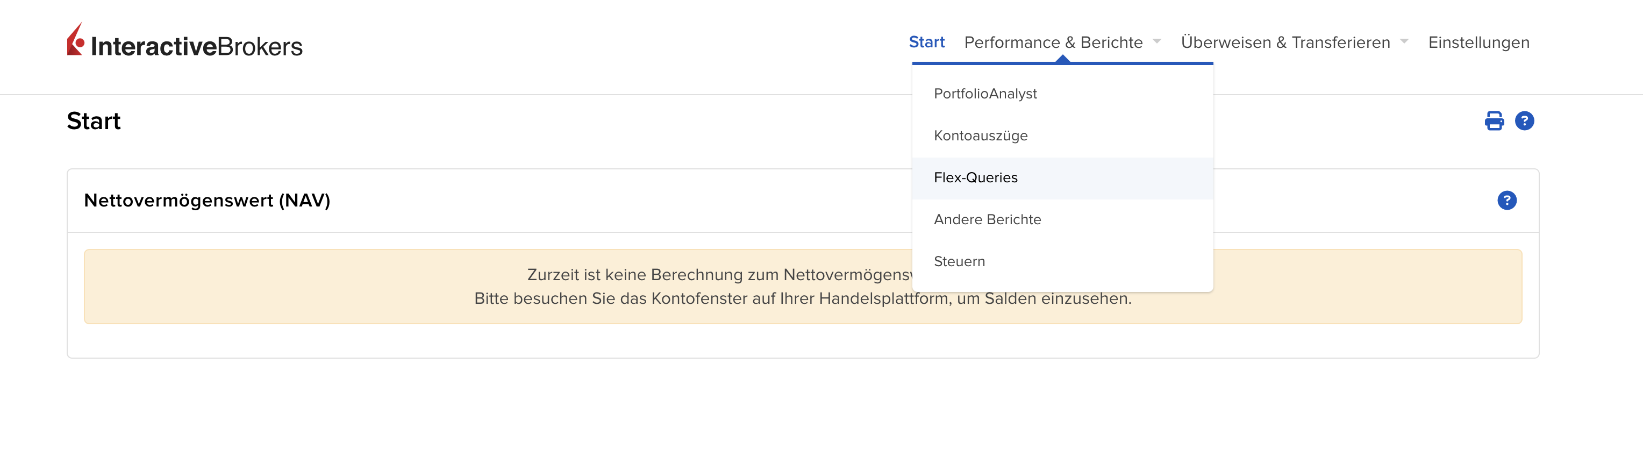Click the Interactive Brokers flame logo icon

(x=76, y=40)
